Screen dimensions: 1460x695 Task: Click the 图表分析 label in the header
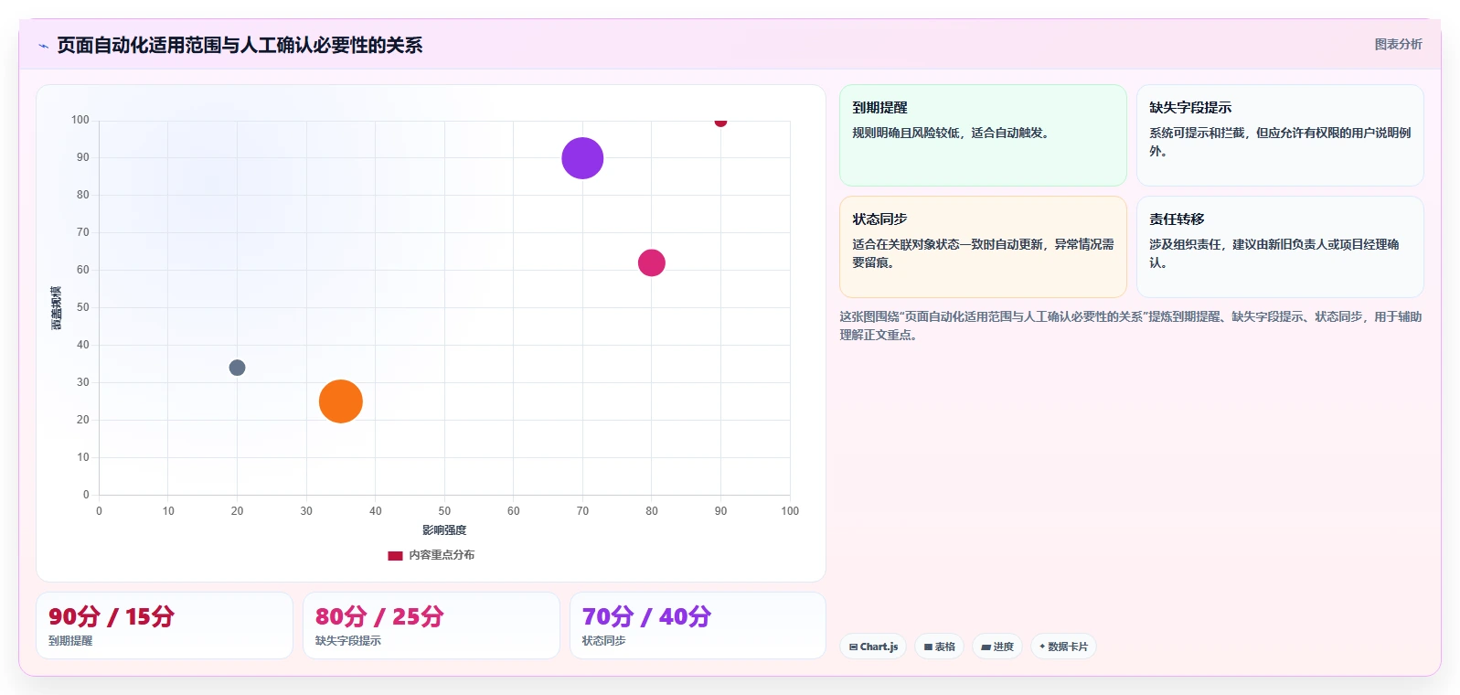pyautogui.click(x=1398, y=44)
